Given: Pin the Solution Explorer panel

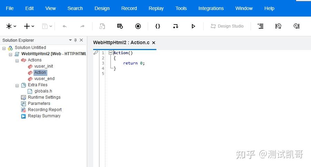Looking at the screenshot, I should click(x=76, y=40).
